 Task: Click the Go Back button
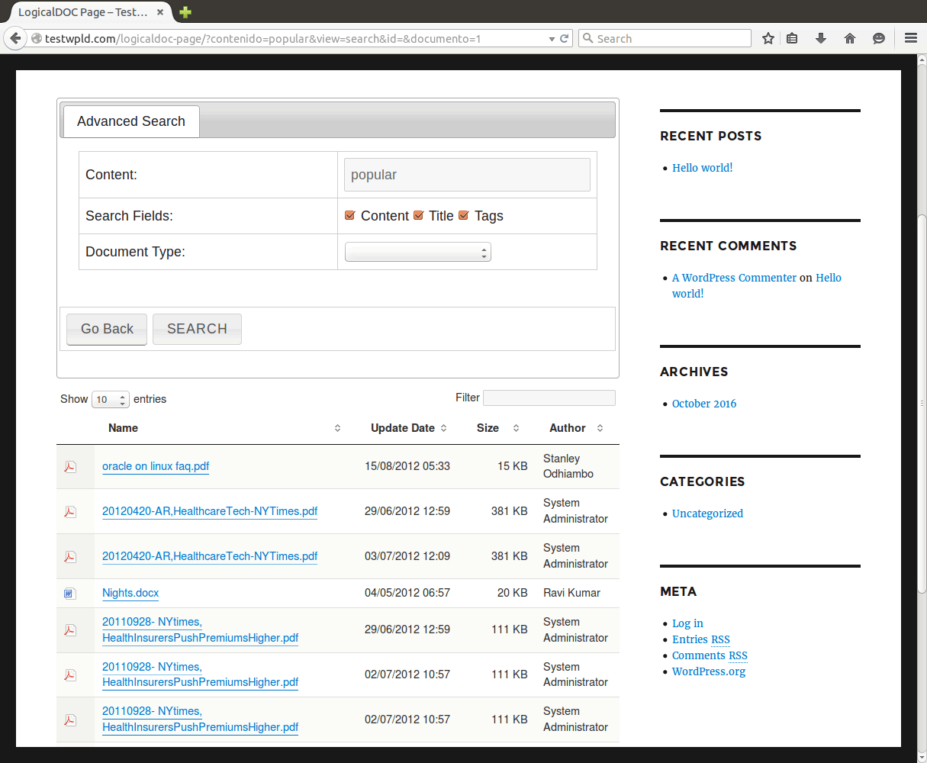(107, 329)
